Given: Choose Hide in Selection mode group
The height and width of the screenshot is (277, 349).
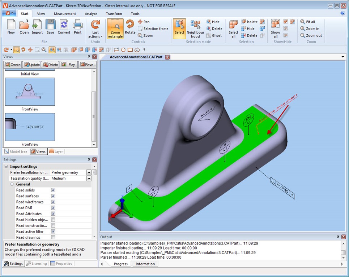Looking at the screenshot, I should click(213, 22).
